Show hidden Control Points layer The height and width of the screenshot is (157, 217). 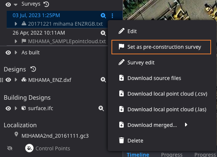(x=10, y=148)
